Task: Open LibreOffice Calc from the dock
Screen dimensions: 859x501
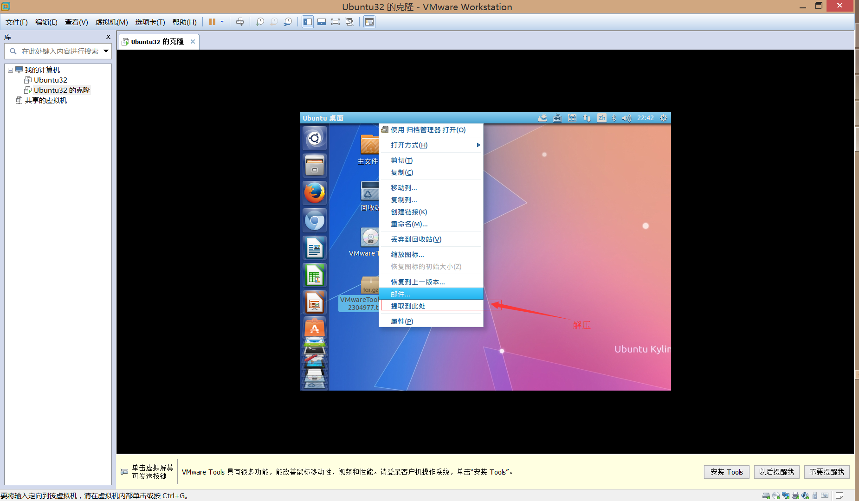Action: (x=315, y=275)
